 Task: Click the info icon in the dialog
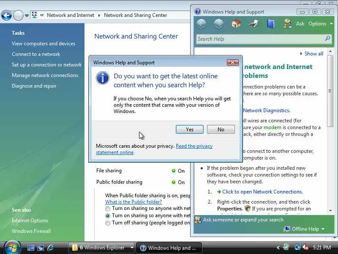point(103,78)
